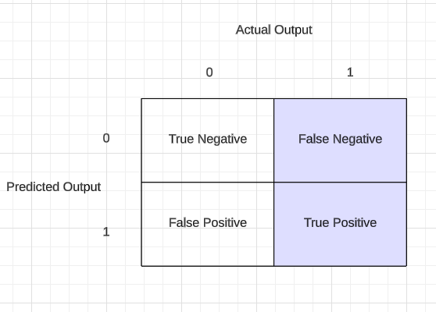Click the bottom border of True Positive cell

point(341,266)
